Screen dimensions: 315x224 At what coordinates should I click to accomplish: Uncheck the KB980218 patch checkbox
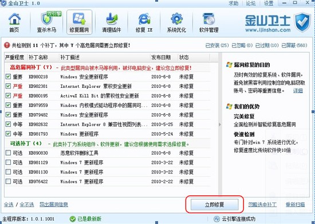click(8, 76)
